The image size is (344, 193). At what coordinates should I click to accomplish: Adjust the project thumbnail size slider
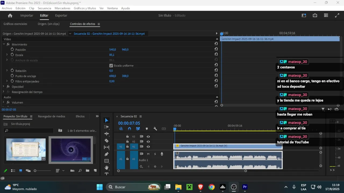pyautogui.click(x=42, y=171)
